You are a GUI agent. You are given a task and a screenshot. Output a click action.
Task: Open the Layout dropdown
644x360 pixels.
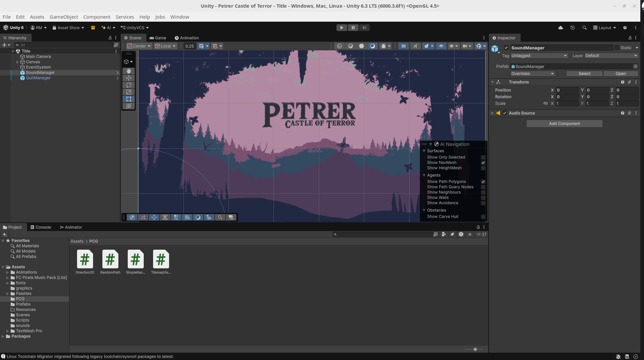point(604,28)
